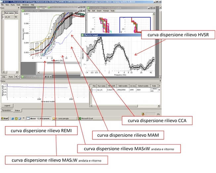Minimize the Ground profiles 12 selected models window
This screenshot has height=173, width=216.
click(149, 8)
